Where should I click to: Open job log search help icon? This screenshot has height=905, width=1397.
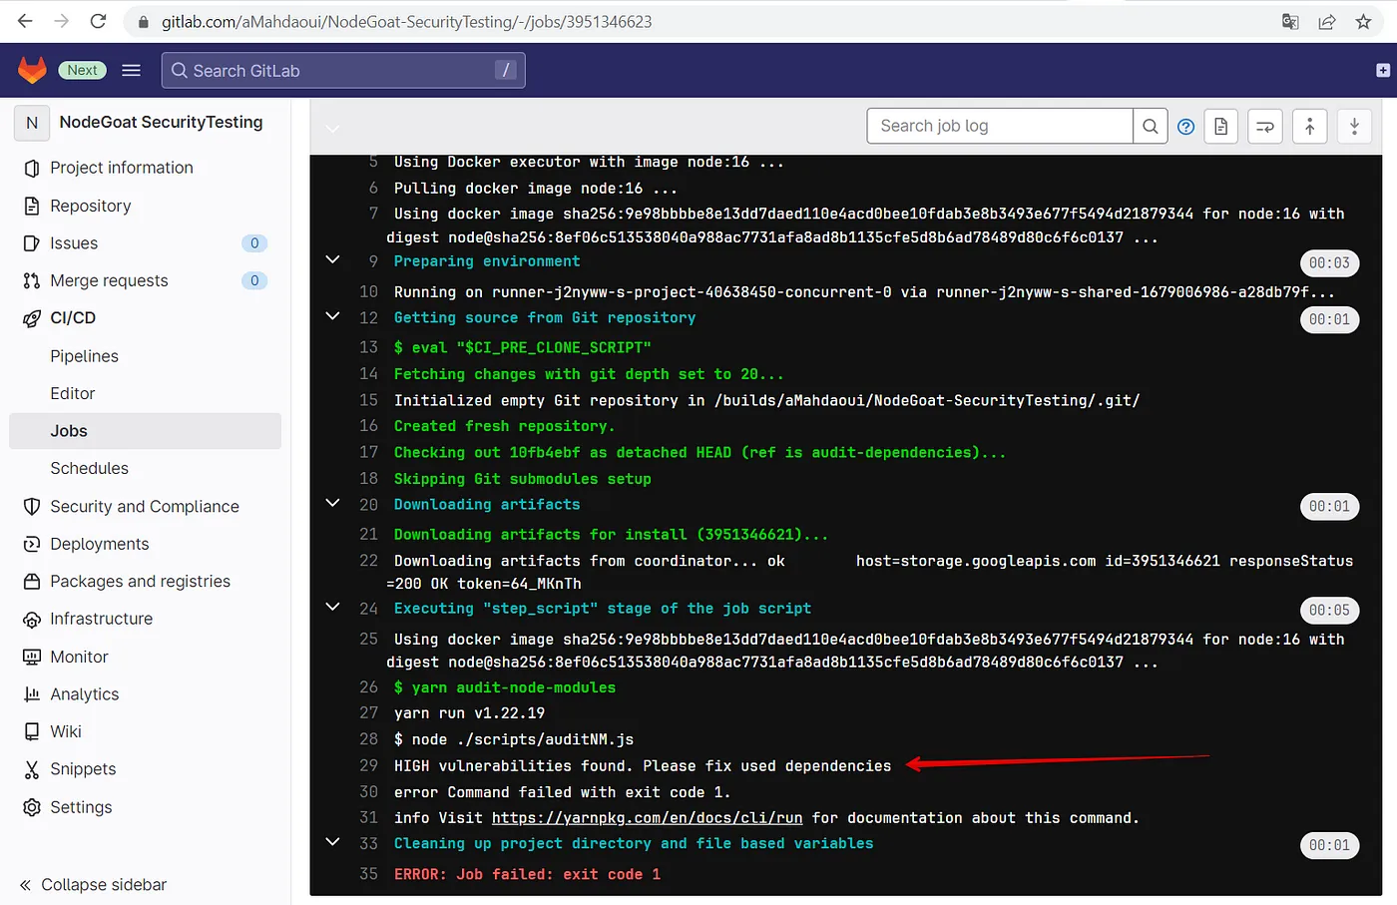[1185, 127]
